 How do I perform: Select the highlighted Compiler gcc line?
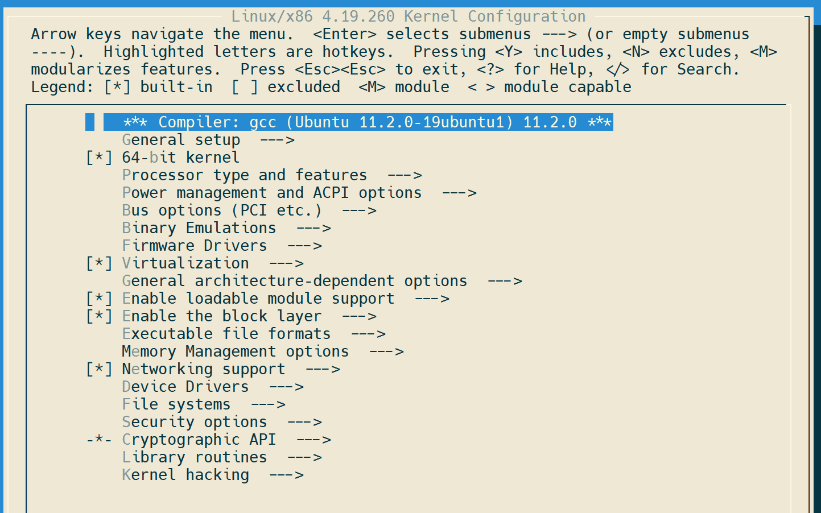click(x=358, y=122)
